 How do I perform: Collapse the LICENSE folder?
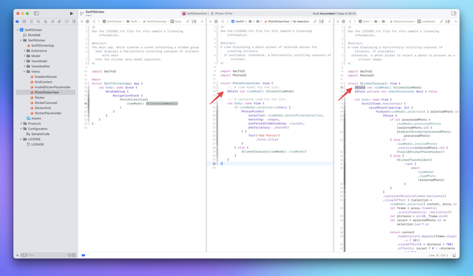(x=21, y=139)
